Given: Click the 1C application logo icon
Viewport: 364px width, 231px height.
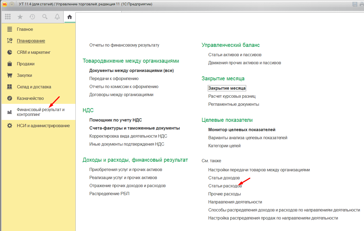Looking at the screenshot, I should pos(4,4).
